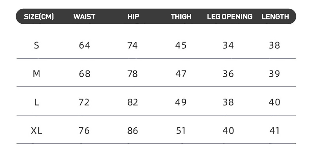This screenshot has width=312, height=151.
Task: Click thigh value 49 for size L
Action: 181,102
